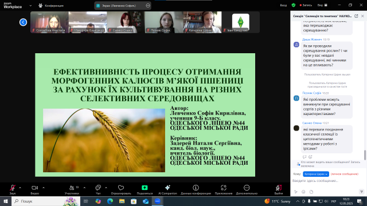Open Дополнительно more options

(x=247, y=189)
